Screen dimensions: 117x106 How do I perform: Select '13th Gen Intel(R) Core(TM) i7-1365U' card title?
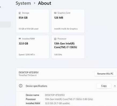(66, 45)
